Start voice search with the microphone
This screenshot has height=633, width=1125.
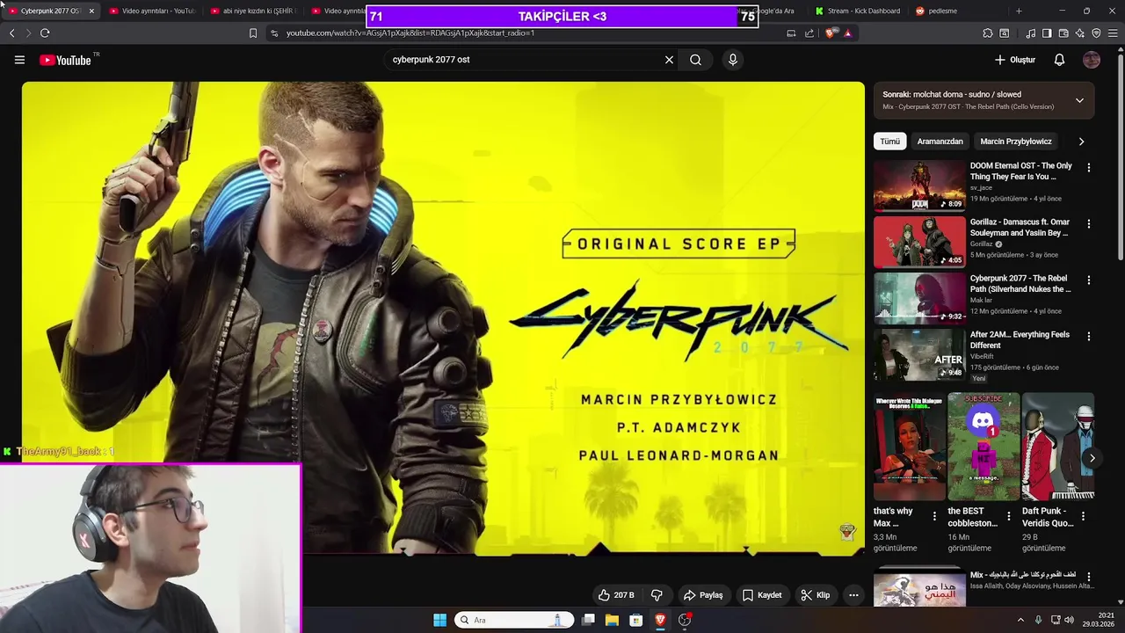[x=732, y=60]
